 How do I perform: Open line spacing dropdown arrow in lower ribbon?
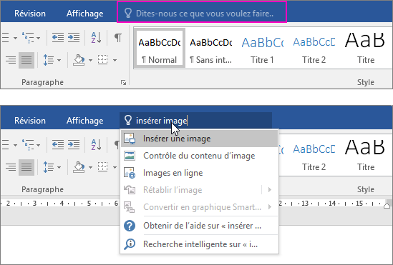[x=59, y=167]
